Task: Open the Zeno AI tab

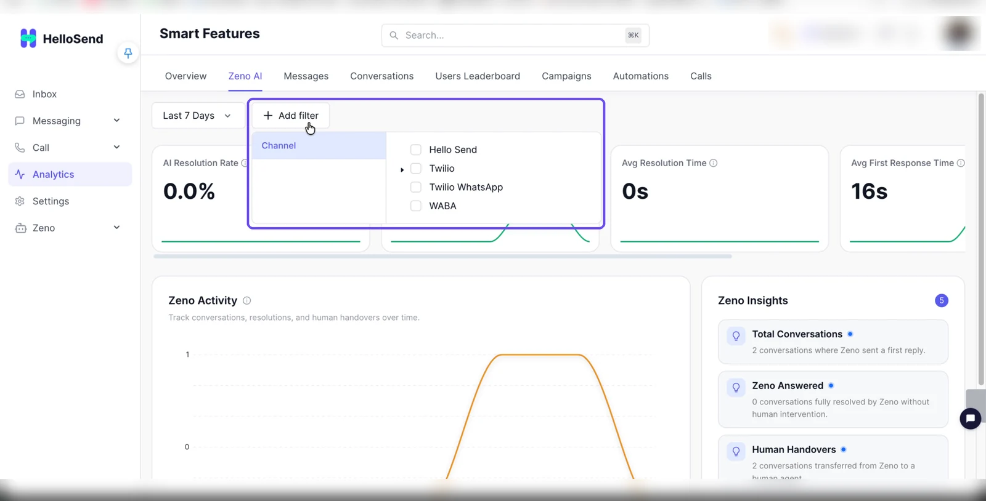Action: pos(245,76)
